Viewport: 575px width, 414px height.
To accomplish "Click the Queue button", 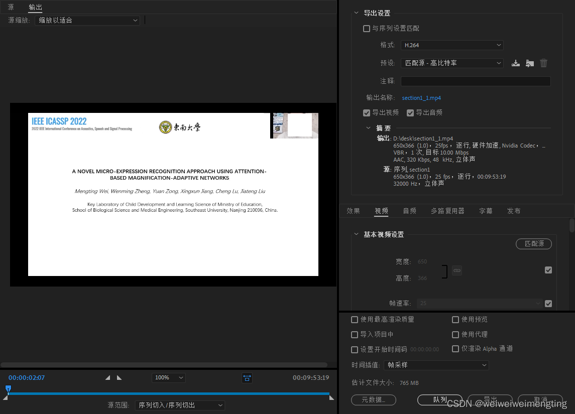I will [440, 400].
